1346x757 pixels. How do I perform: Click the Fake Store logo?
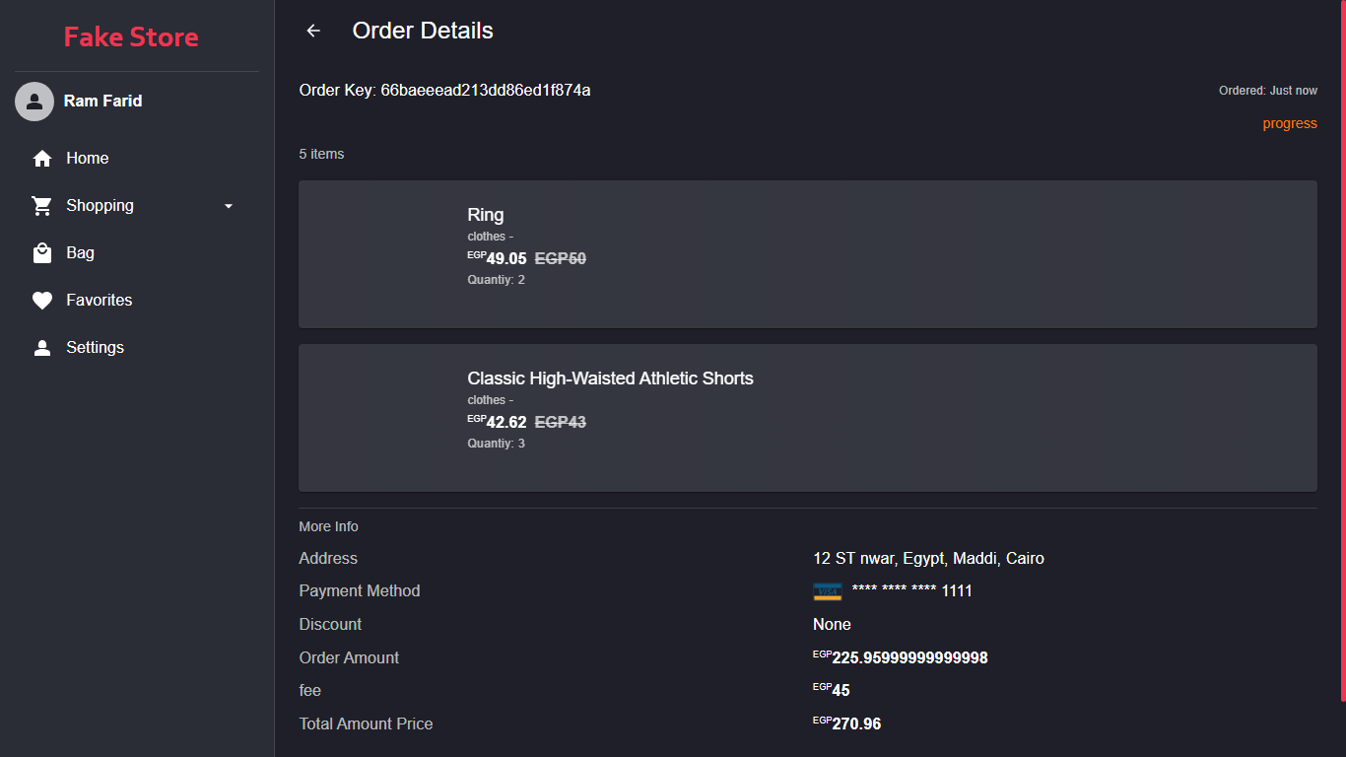pyautogui.click(x=131, y=37)
